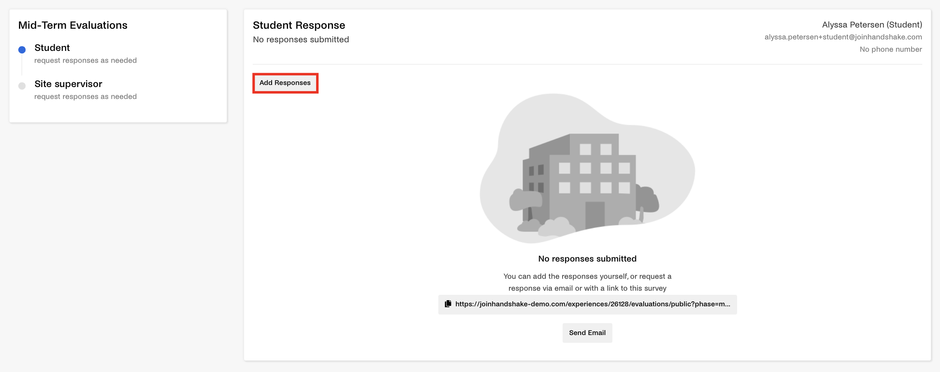Click the student email alyssa.petersen+student@joinhandshake.com

coord(843,37)
